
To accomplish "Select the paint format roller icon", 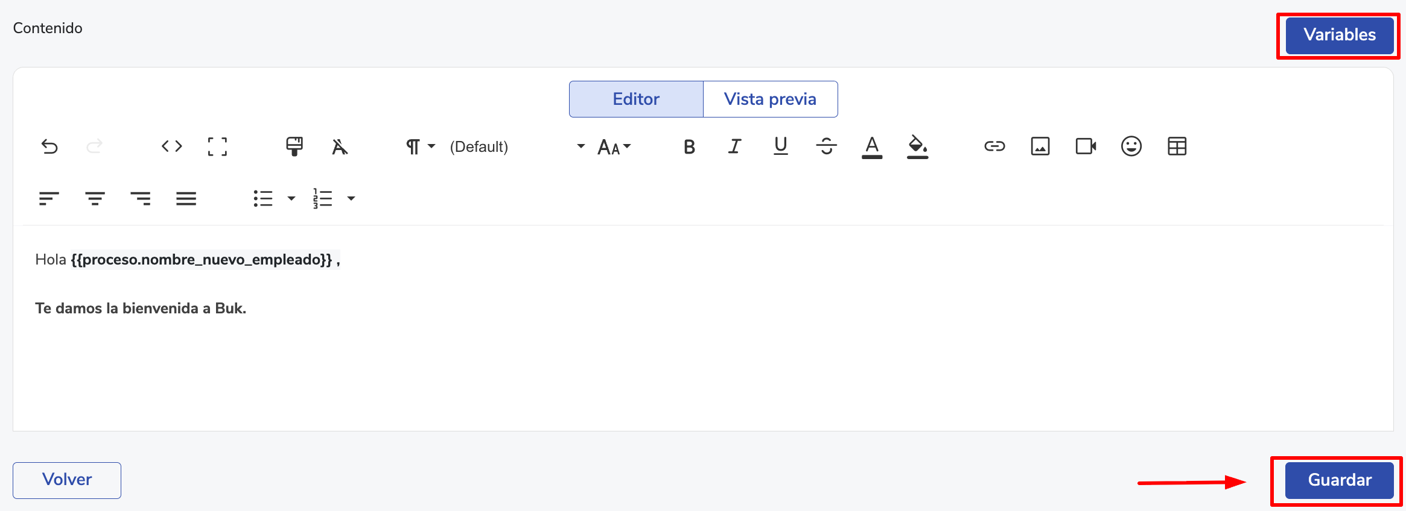I will coord(294,146).
